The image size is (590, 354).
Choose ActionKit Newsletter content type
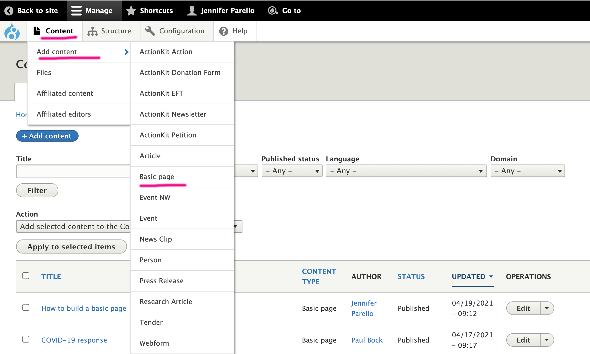click(x=182, y=114)
